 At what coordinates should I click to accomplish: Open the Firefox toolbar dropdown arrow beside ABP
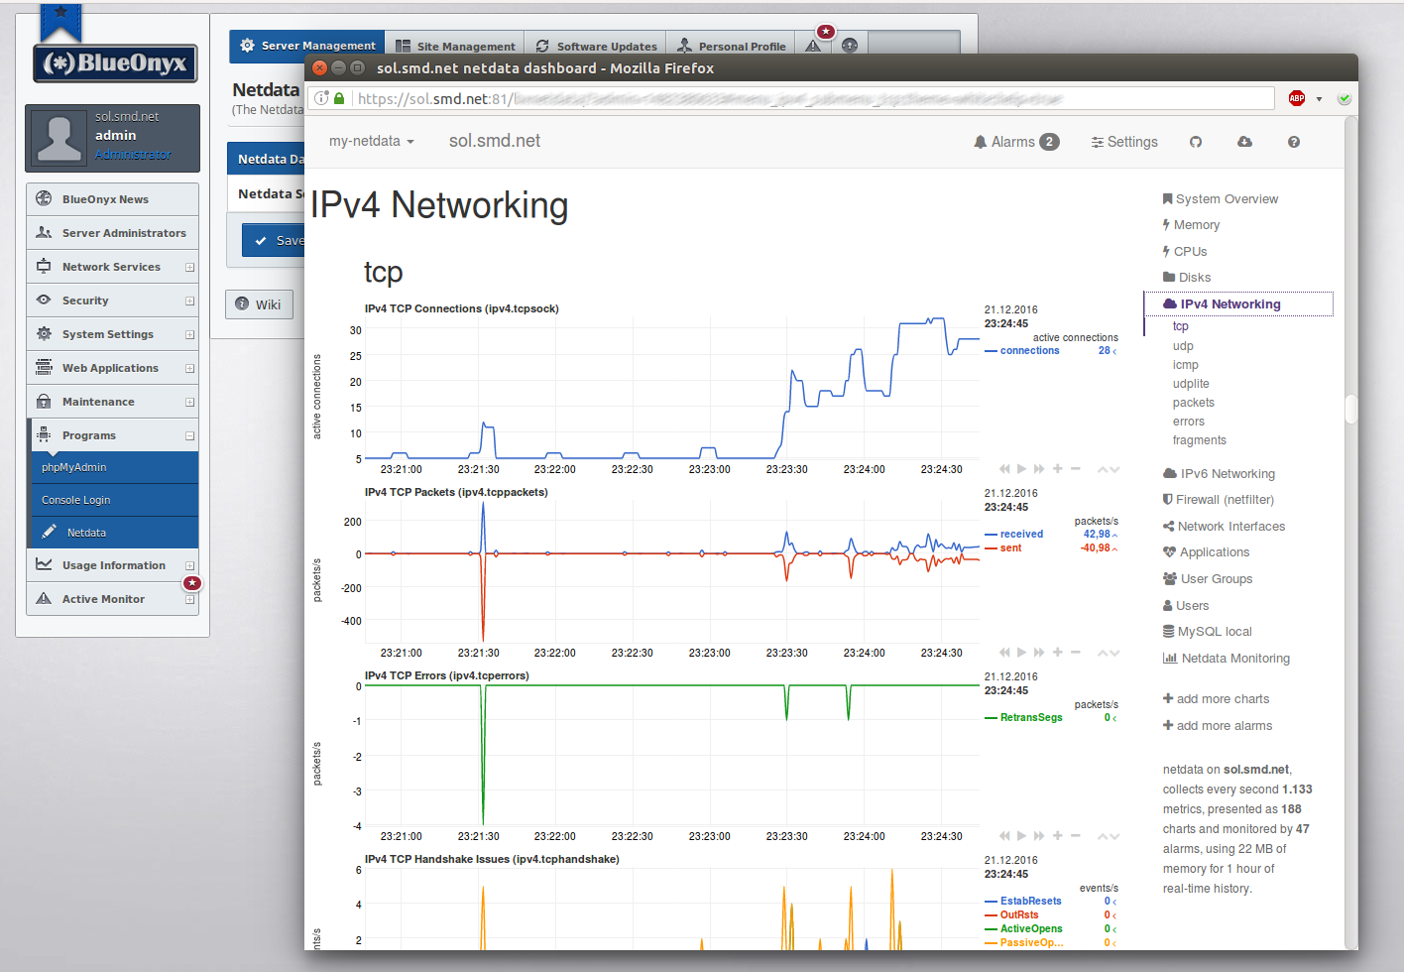click(1319, 99)
